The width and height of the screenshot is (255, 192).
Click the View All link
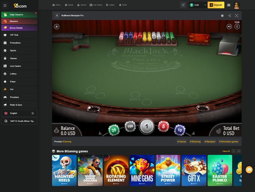tap(226, 151)
